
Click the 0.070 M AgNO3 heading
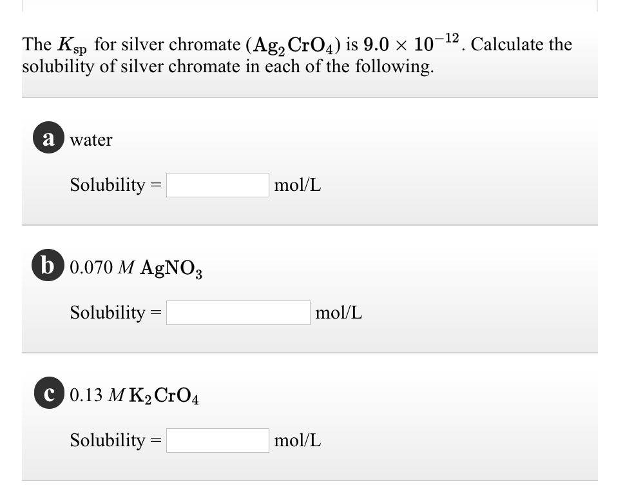(134, 266)
